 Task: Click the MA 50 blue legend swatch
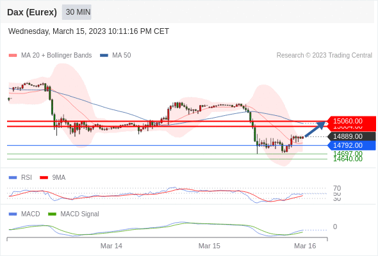click(104, 56)
